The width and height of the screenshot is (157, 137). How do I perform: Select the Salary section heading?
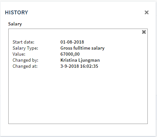[x=15, y=24]
